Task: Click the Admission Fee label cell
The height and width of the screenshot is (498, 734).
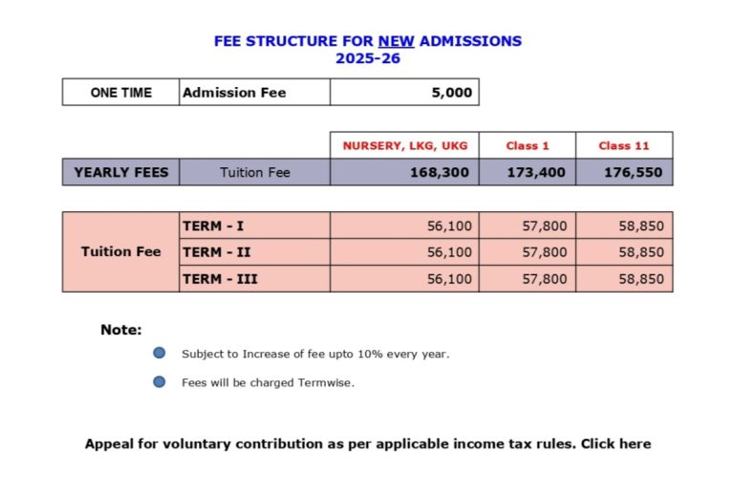Action: pos(254,92)
